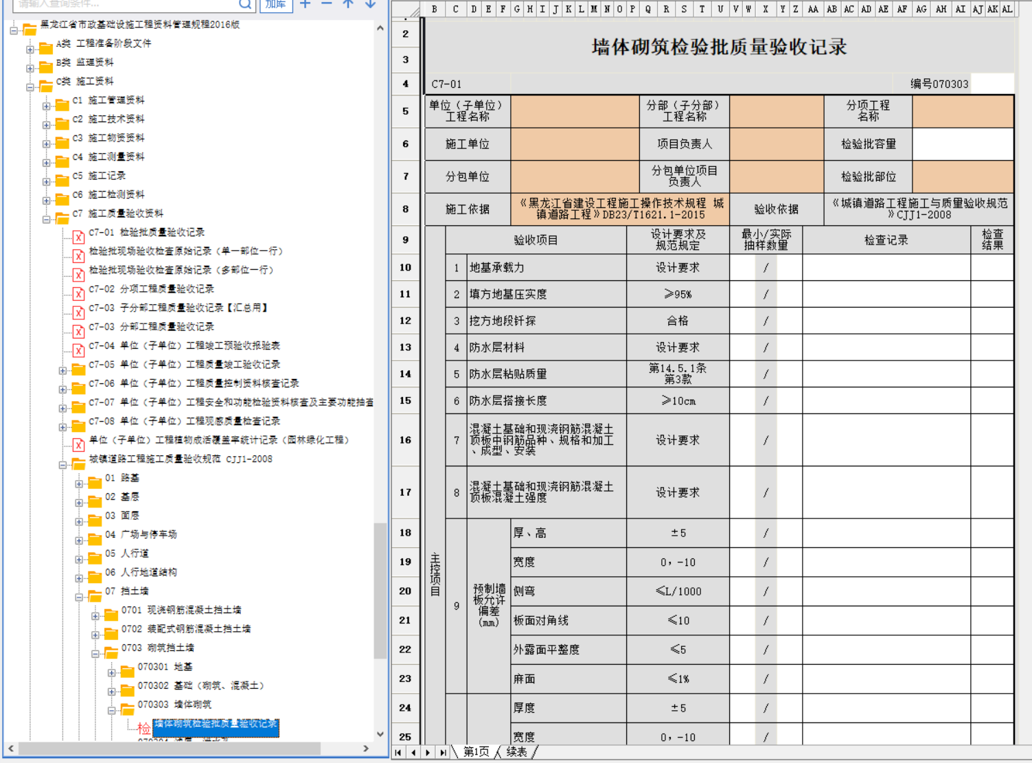
Task: Select folder icon of C4 施工测量资料
Action: 62,161
